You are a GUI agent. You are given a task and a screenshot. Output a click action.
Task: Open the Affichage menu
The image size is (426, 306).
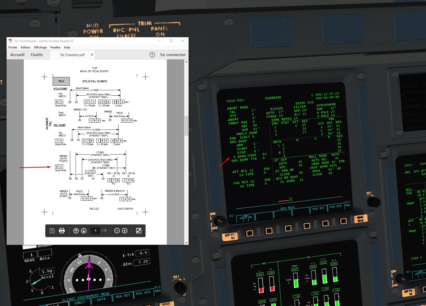coord(40,47)
